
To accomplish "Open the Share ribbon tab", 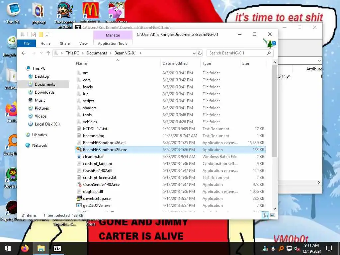I will pos(65,43).
